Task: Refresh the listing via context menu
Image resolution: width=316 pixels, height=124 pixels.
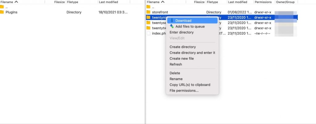Action: (x=176, y=64)
